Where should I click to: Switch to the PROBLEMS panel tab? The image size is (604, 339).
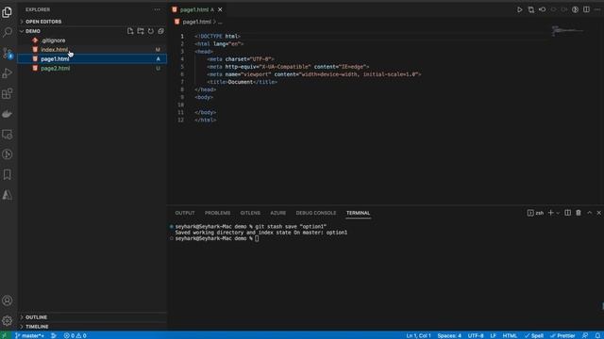pos(218,213)
